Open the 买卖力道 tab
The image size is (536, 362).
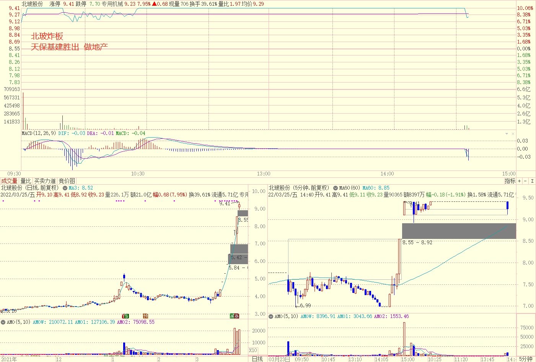(x=45, y=181)
